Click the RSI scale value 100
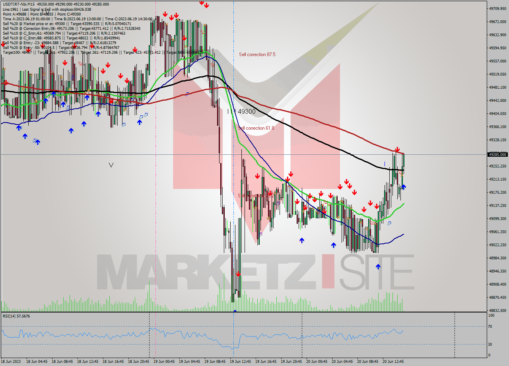 click(x=492, y=315)
